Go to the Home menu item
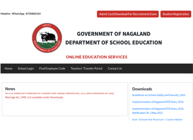193x140 pixels. [x=8, y=69]
